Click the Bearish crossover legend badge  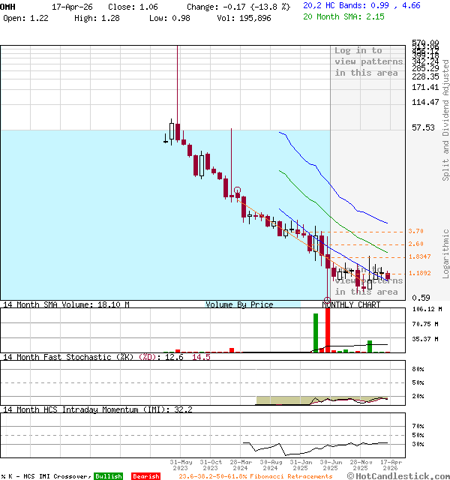(145, 476)
